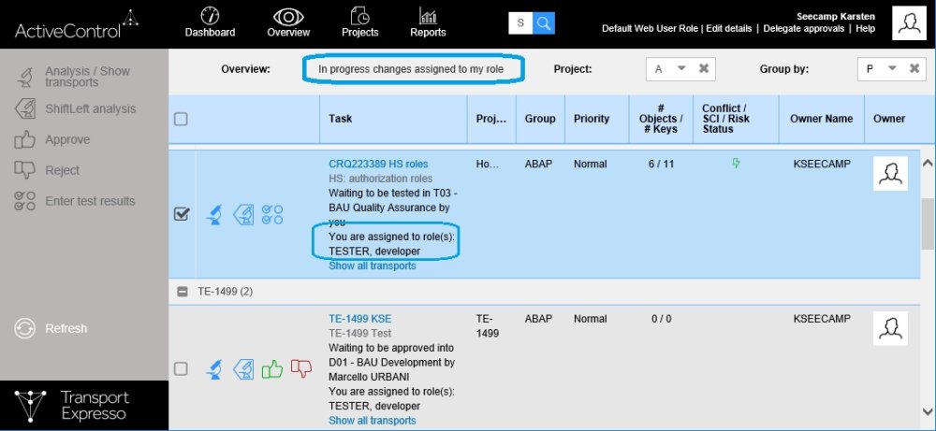Click green thumbs-up in TE-1499 KSE row
936x431 pixels.
pyautogui.click(x=272, y=369)
